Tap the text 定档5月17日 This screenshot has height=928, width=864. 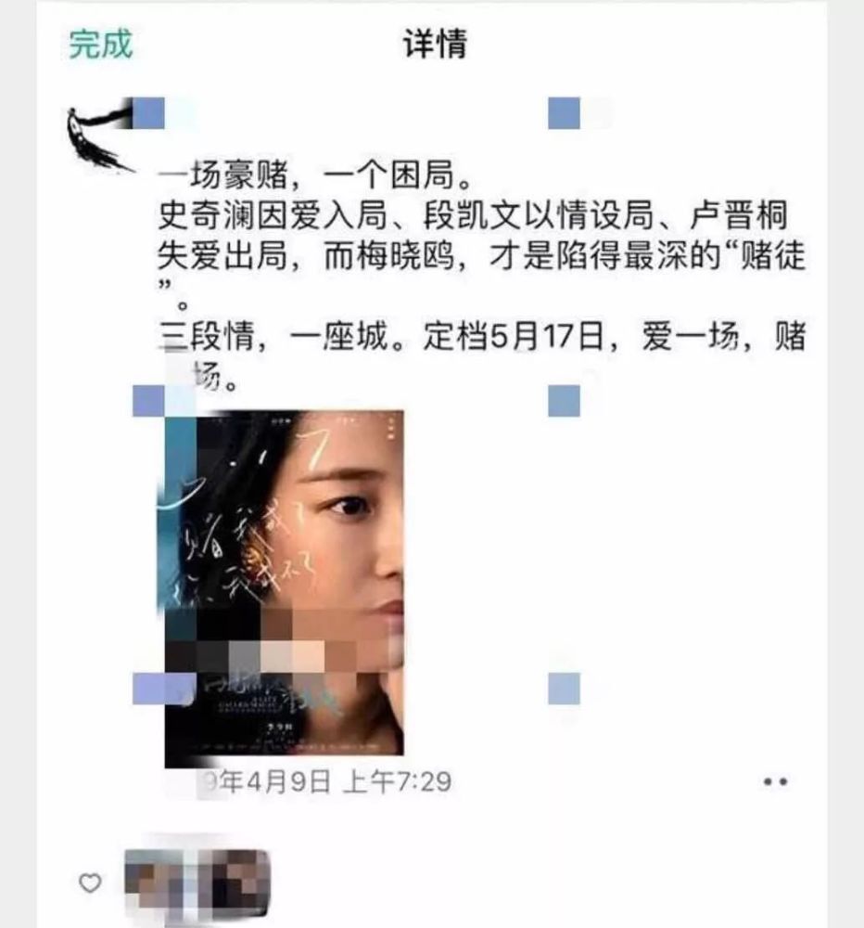coord(514,336)
